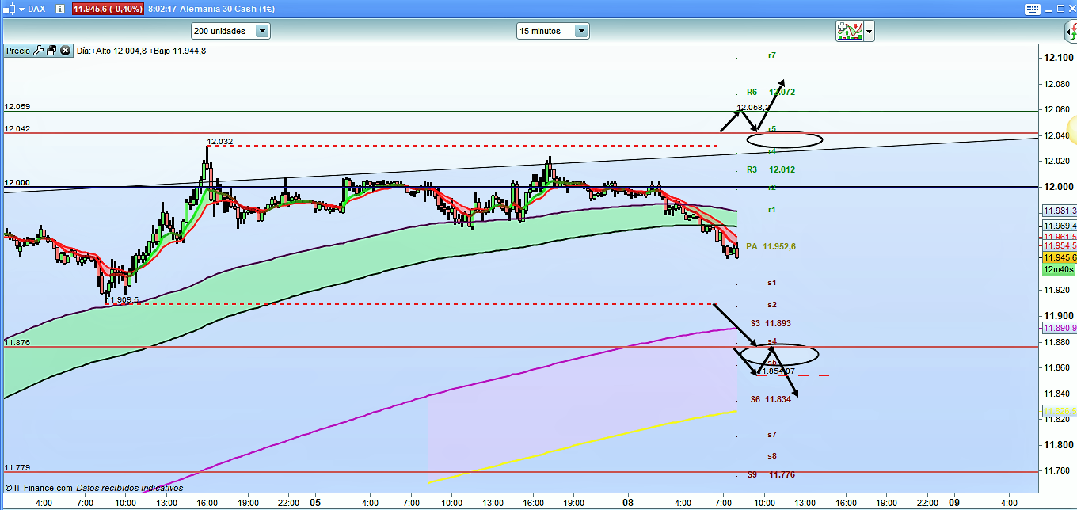Select the 12.000 horizontal line label

[17, 182]
